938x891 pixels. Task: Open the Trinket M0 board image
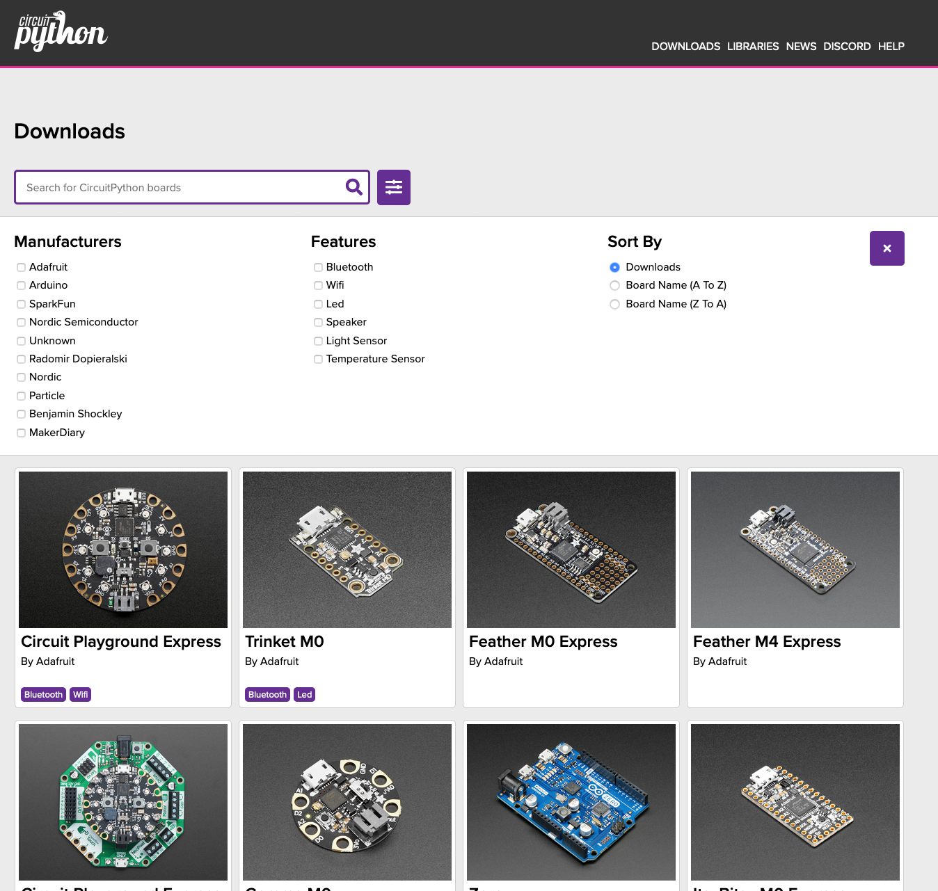[x=347, y=549]
